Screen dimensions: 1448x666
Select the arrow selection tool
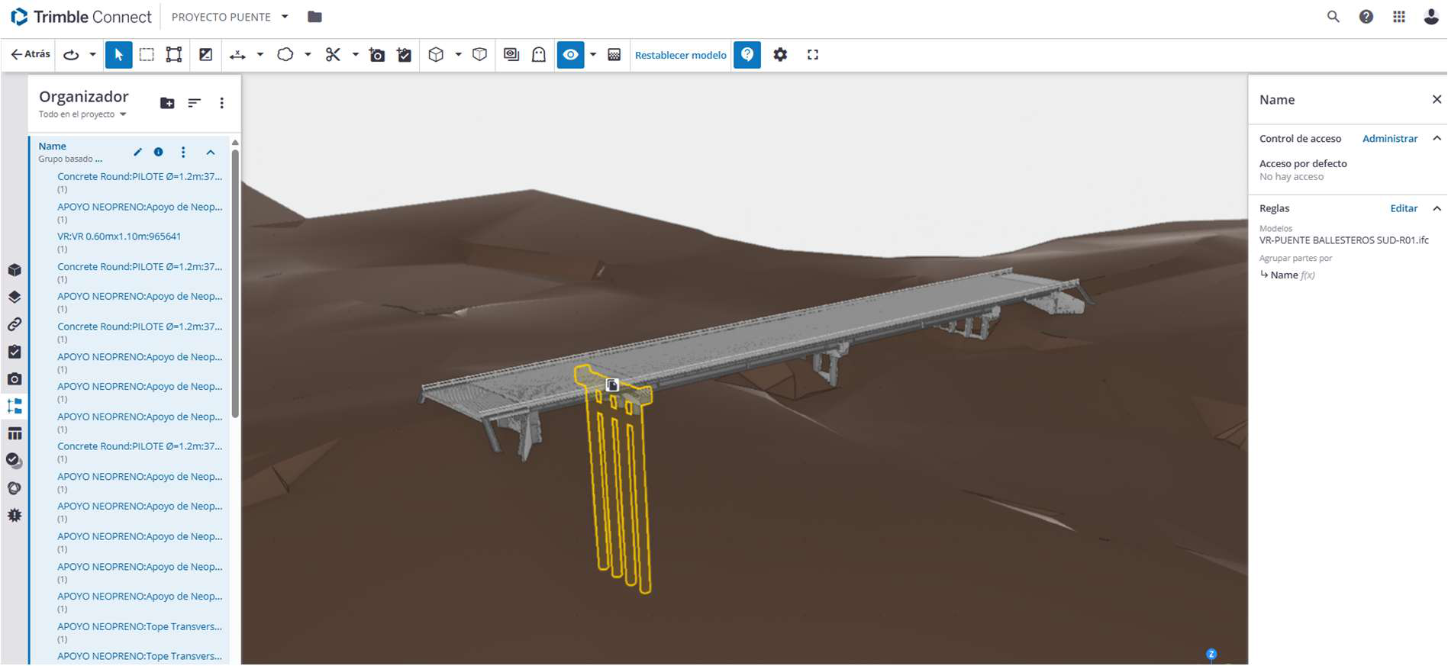[x=118, y=55]
